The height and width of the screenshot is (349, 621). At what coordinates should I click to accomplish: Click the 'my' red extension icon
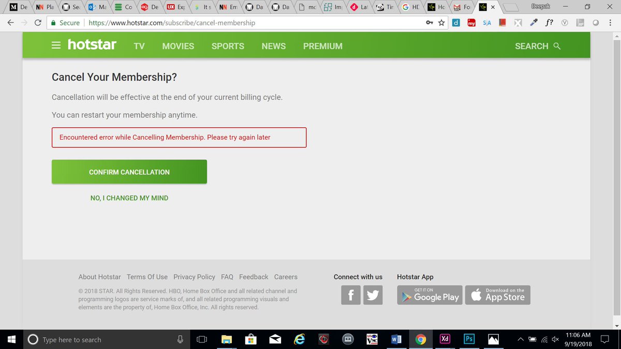(471, 23)
